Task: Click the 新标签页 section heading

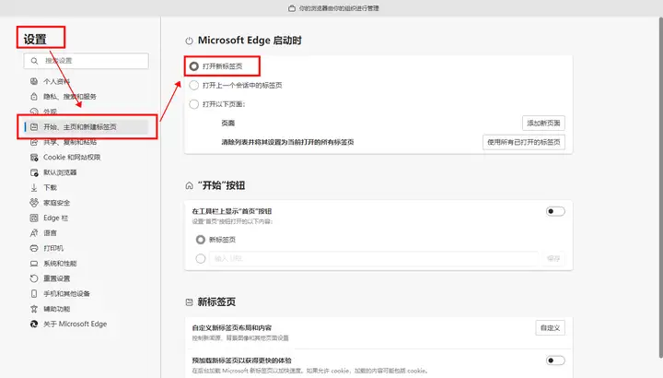Action: click(216, 301)
